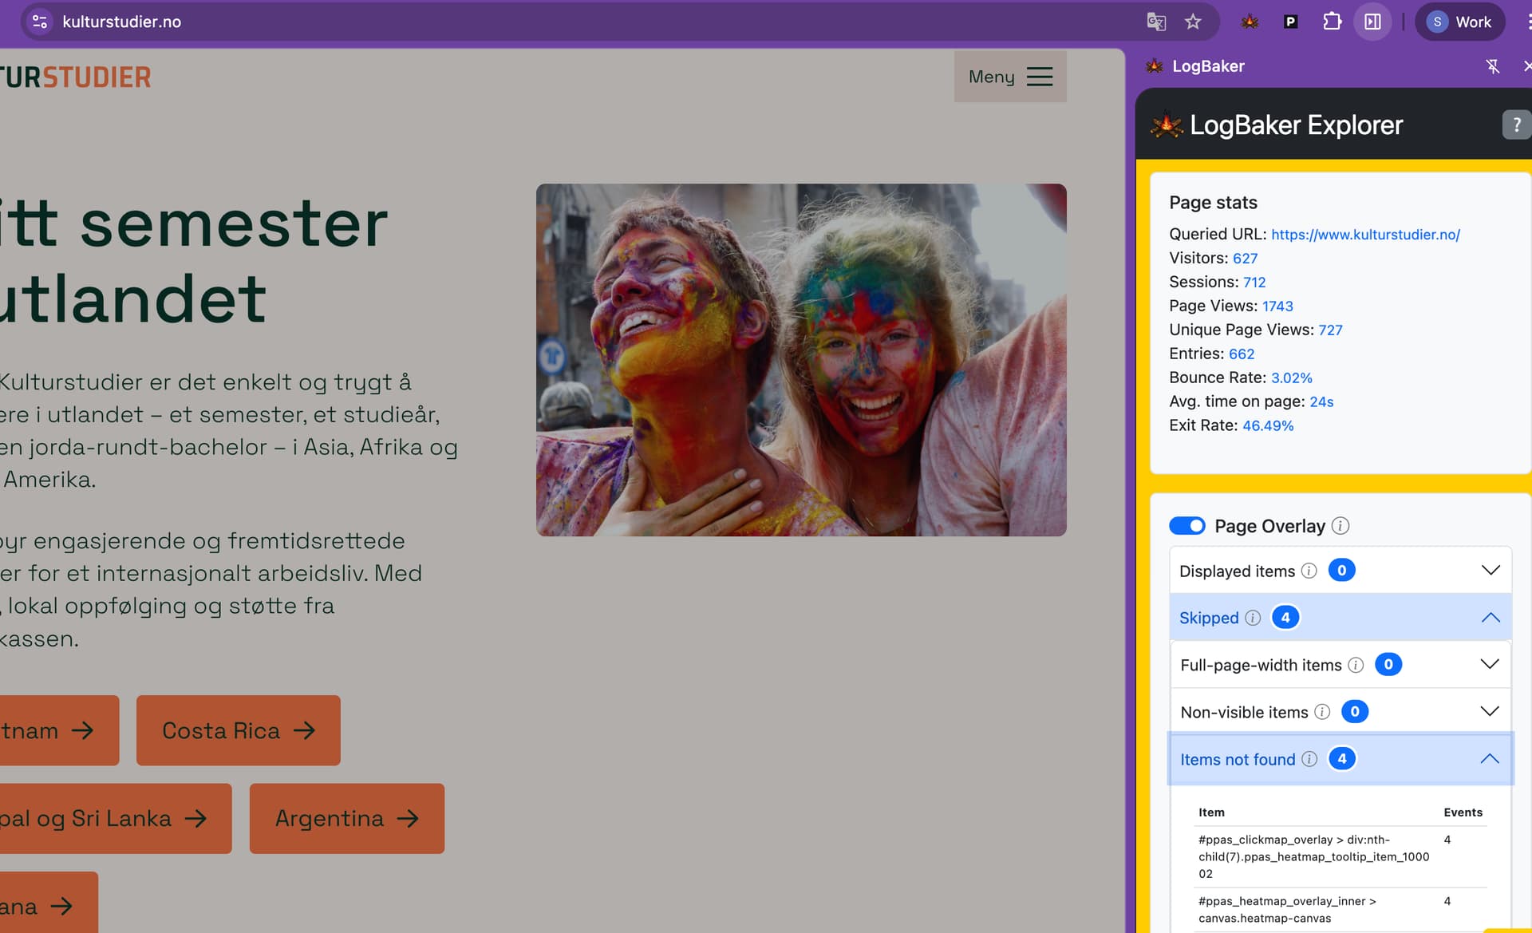This screenshot has height=933, width=1532.
Task: Click the Nepal og Sri Lanka button
Action: click(116, 818)
